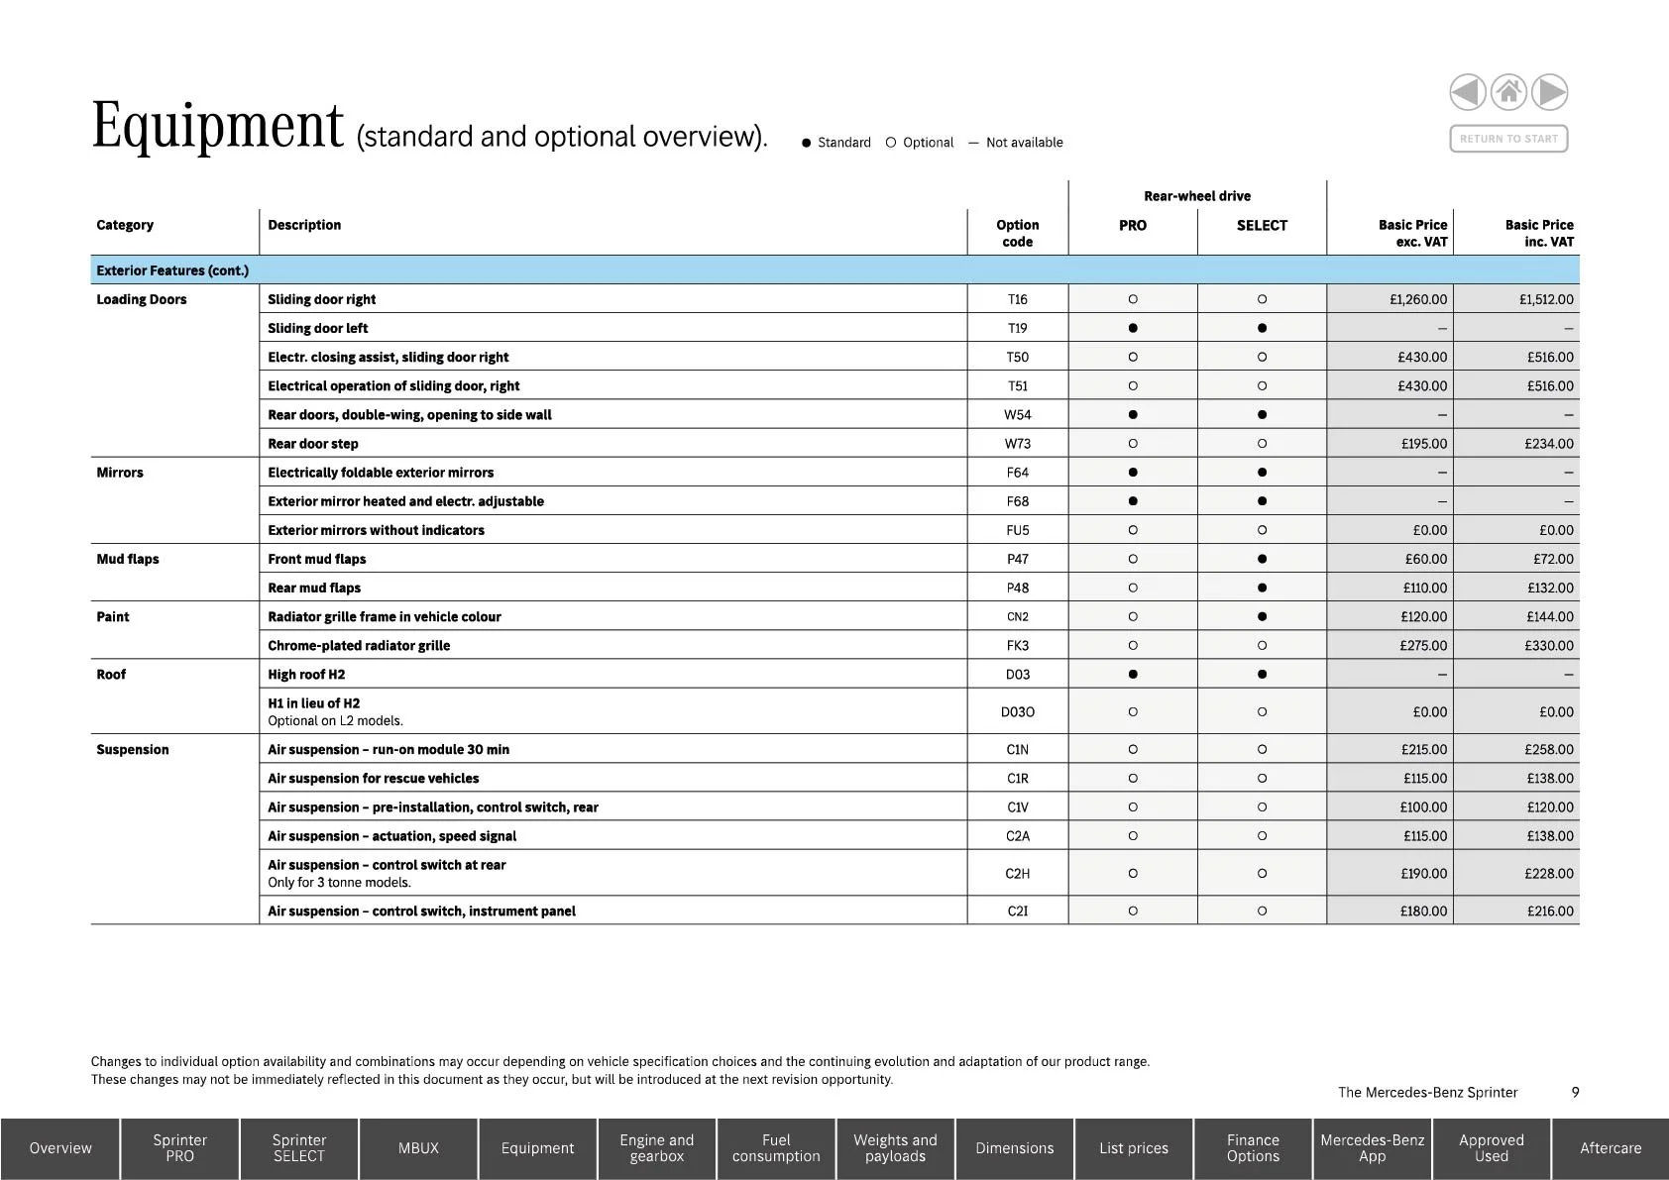Go to the previous page arrow
This screenshot has height=1180, width=1669.
[1467, 92]
